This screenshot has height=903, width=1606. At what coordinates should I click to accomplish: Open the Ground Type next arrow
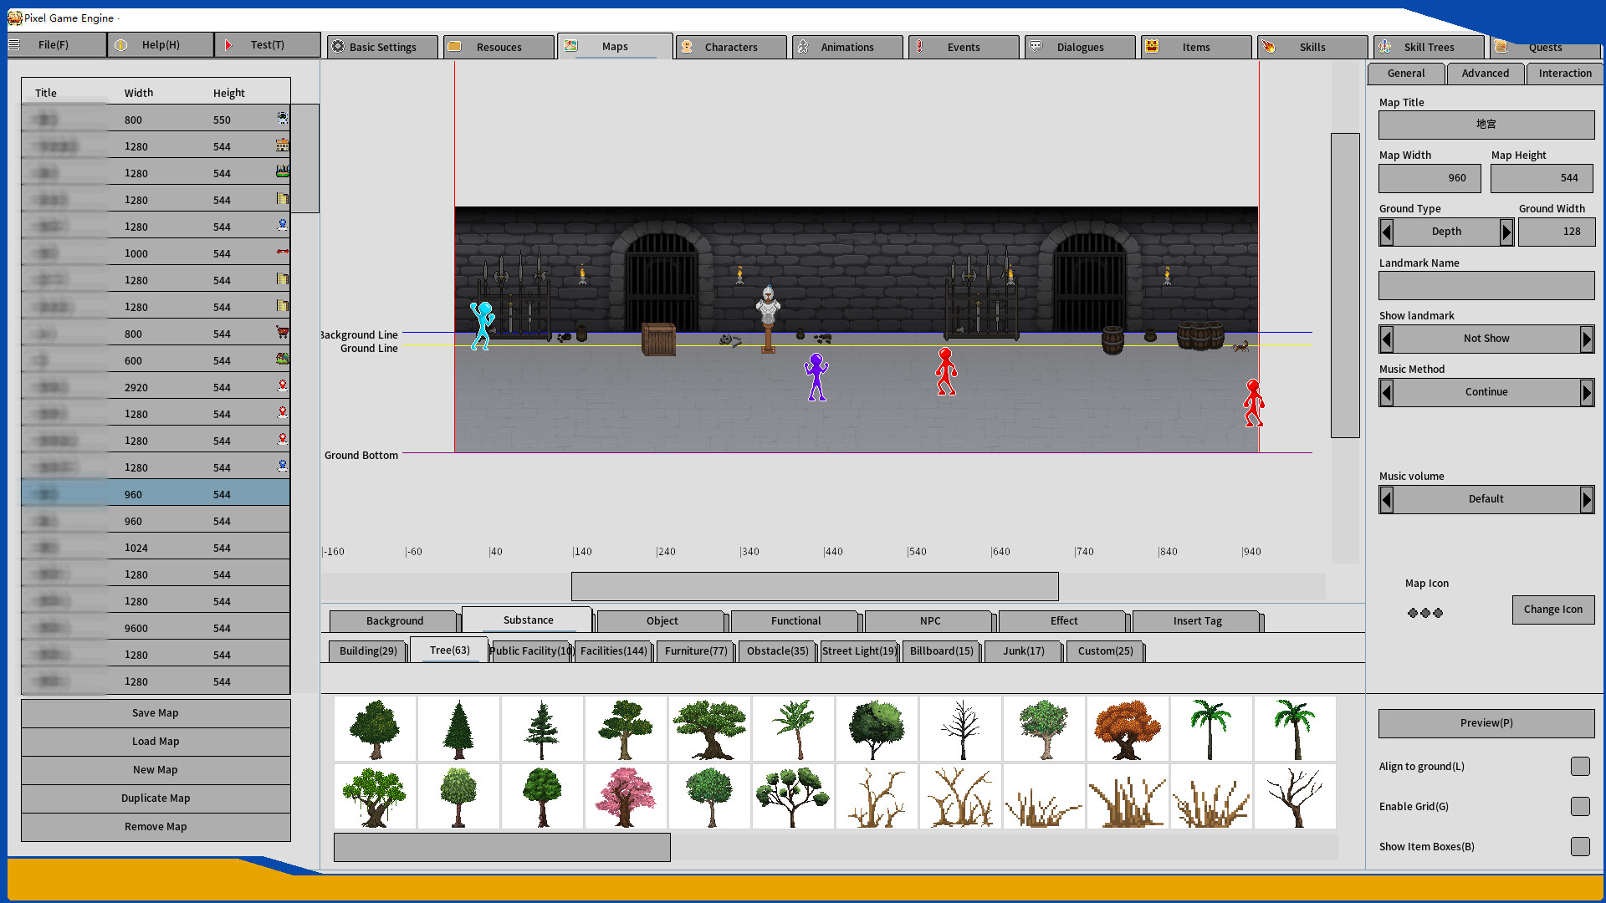[1507, 232]
